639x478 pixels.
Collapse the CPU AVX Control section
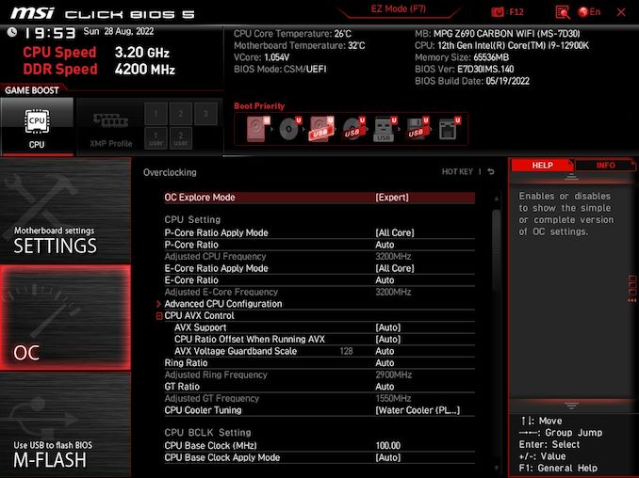point(159,316)
